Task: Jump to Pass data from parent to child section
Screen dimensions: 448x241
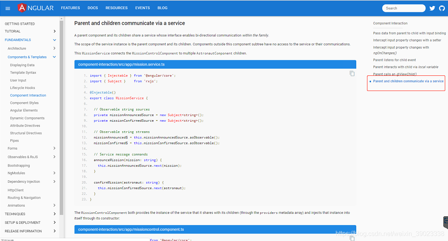Action: tap(409, 33)
